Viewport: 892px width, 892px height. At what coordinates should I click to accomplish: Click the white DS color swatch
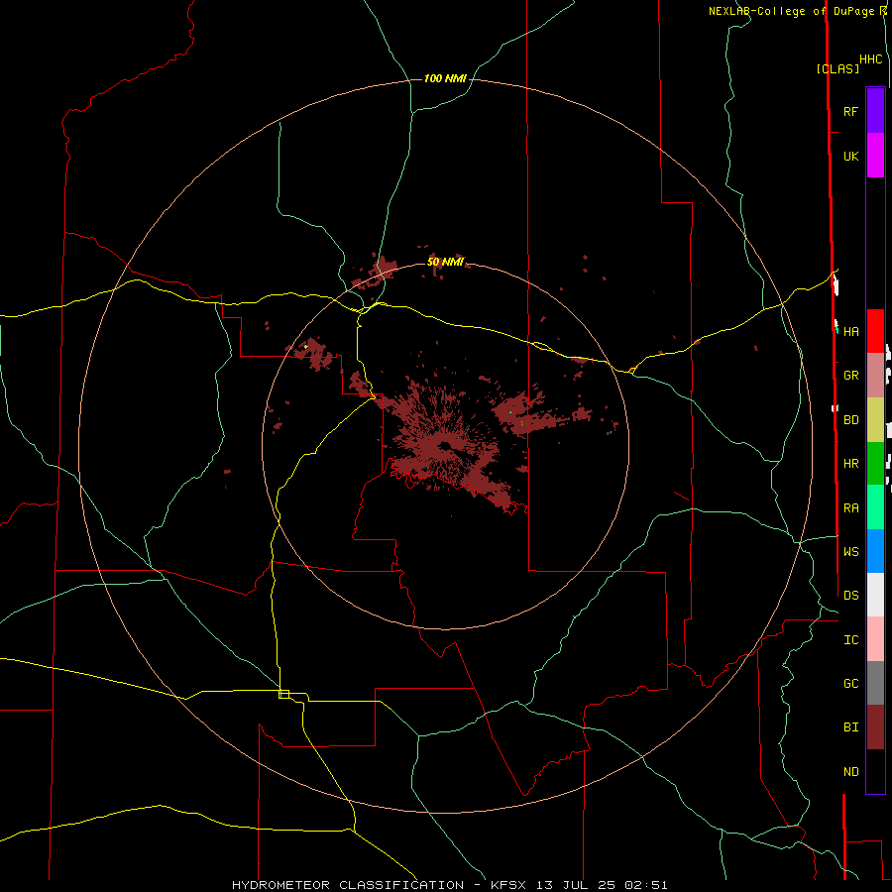(x=875, y=595)
